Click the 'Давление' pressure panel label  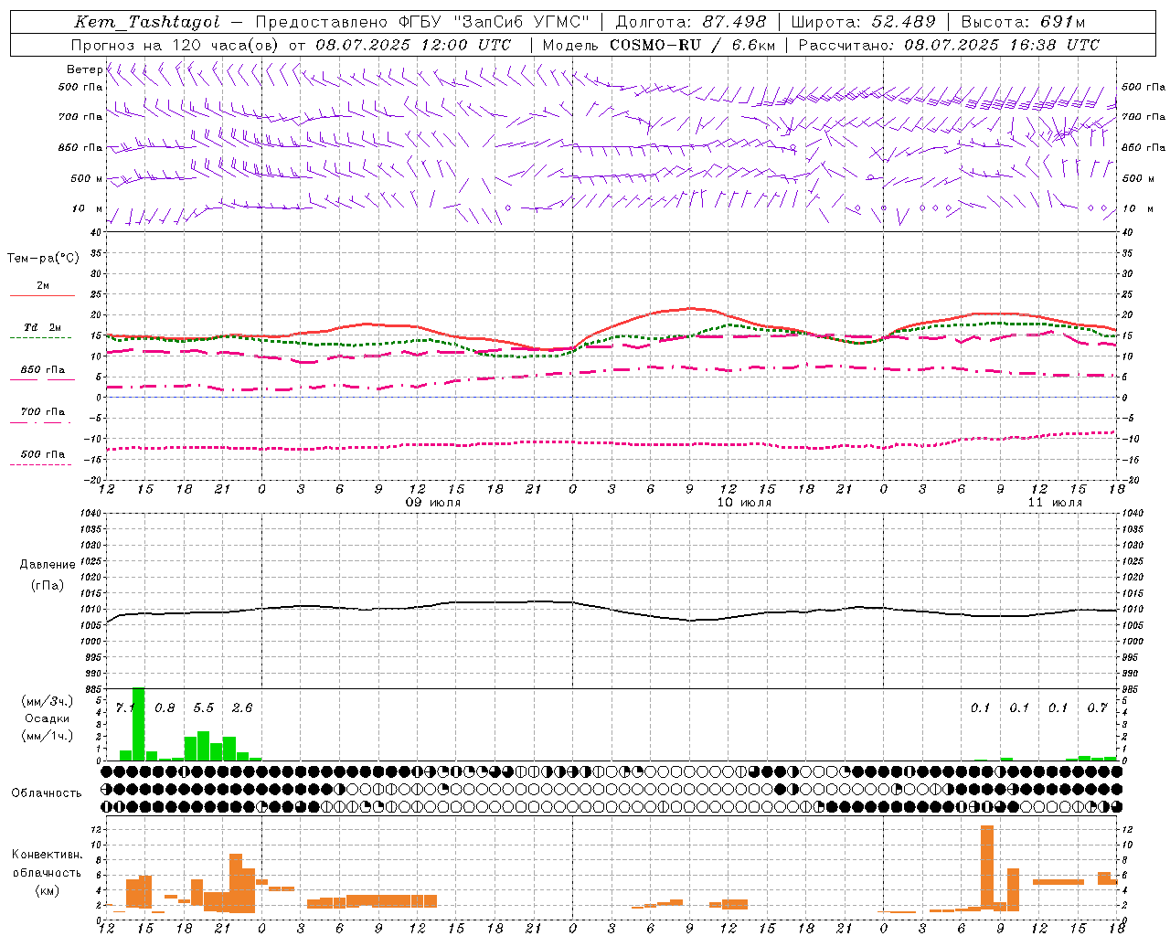click(x=48, y=565)
